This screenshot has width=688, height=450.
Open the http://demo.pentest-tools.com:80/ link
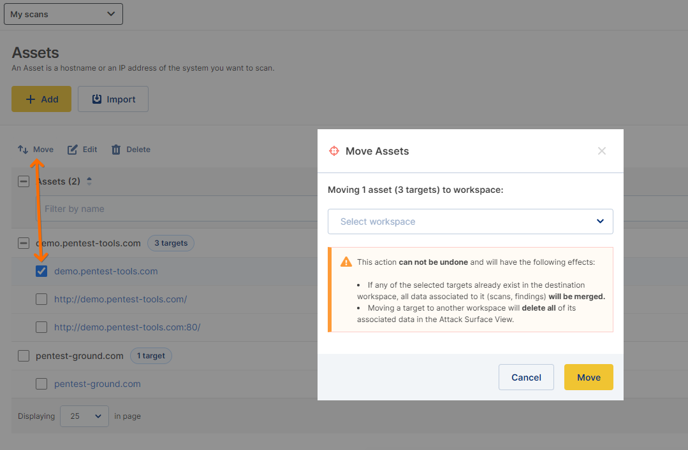pyautogui.click(x=128, y=327)
